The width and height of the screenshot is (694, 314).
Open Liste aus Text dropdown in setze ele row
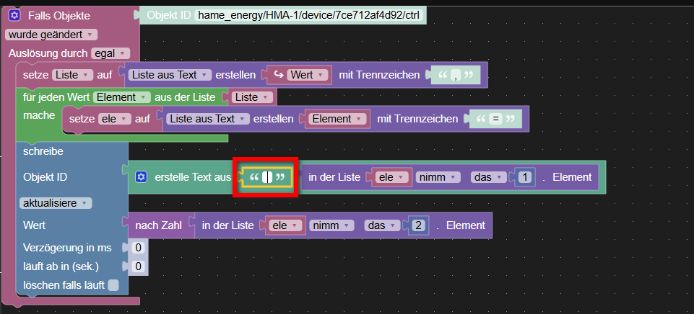[x=209, y=119]
